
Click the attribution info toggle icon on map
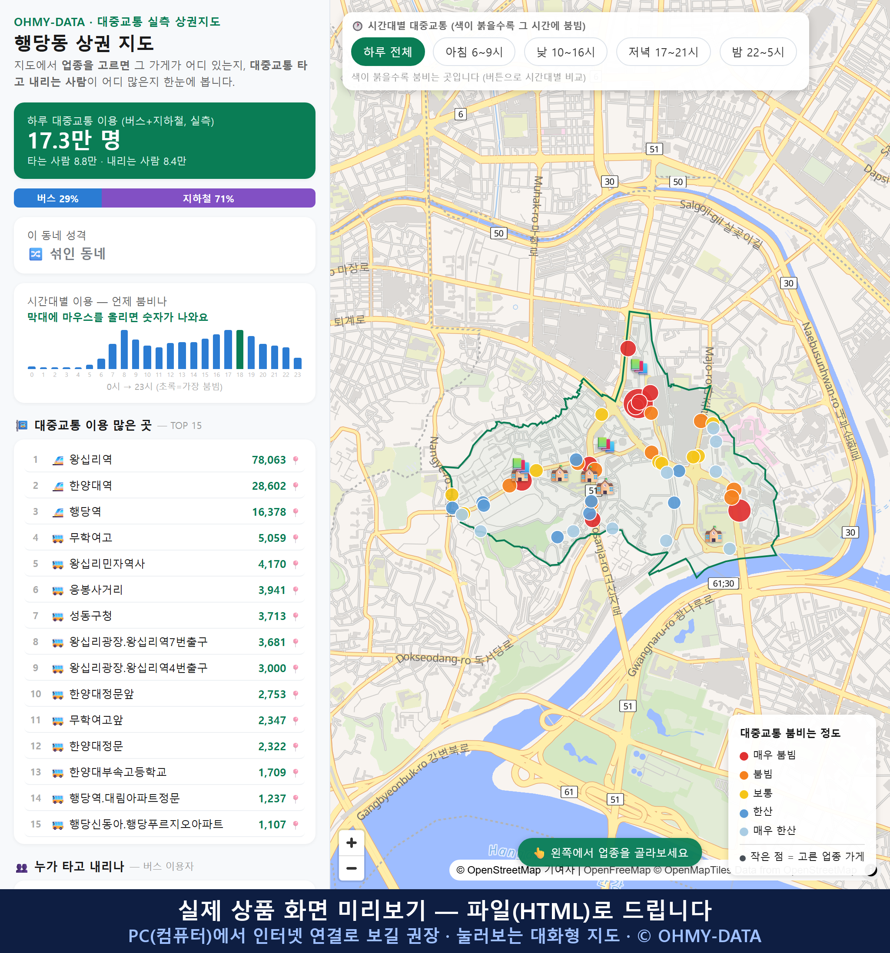(870, 870)
